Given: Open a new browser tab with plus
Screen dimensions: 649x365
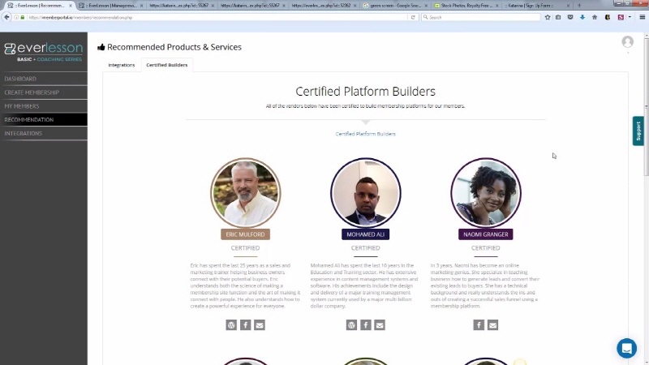Looking at the screenshot, I should (x=579, y=6).
